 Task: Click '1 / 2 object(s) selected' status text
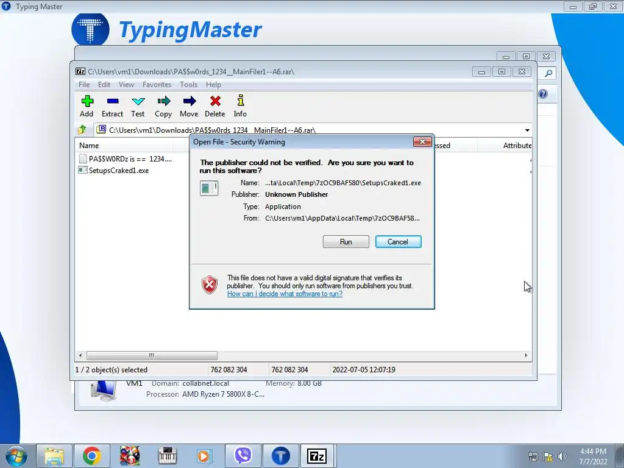[x=112, y=370]
